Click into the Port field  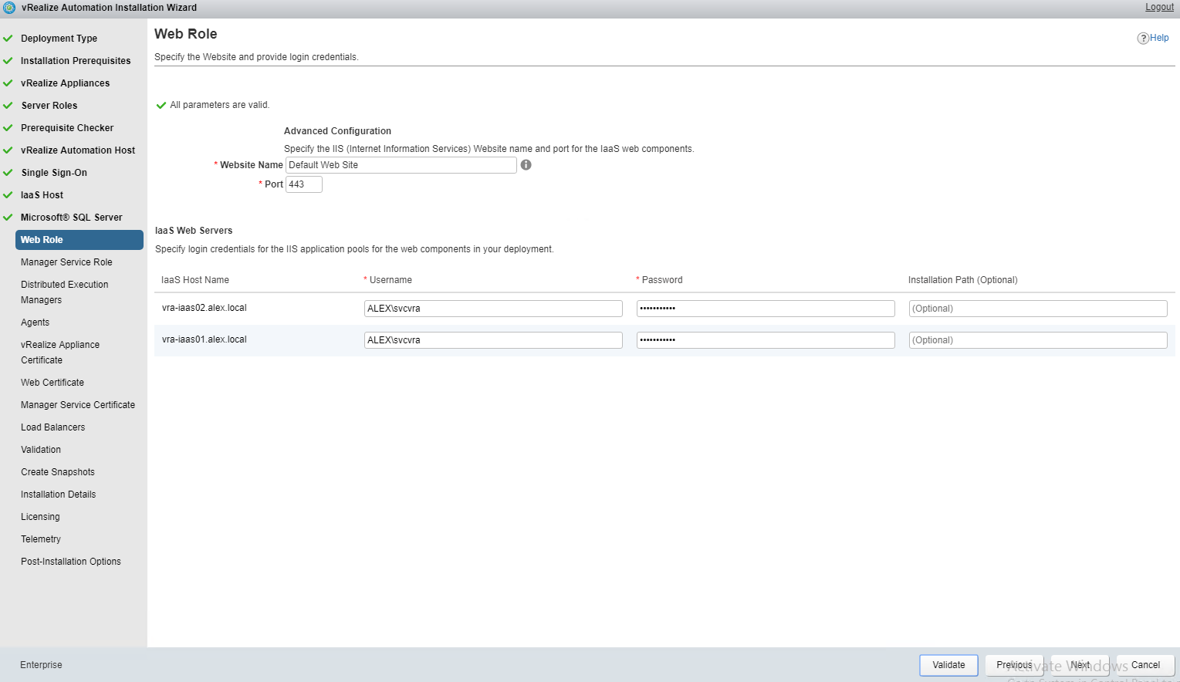pyautogui.click(x=303, y=184)
